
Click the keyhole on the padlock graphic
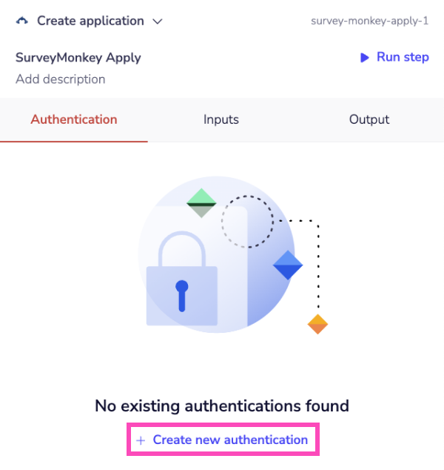click(181, 294)
